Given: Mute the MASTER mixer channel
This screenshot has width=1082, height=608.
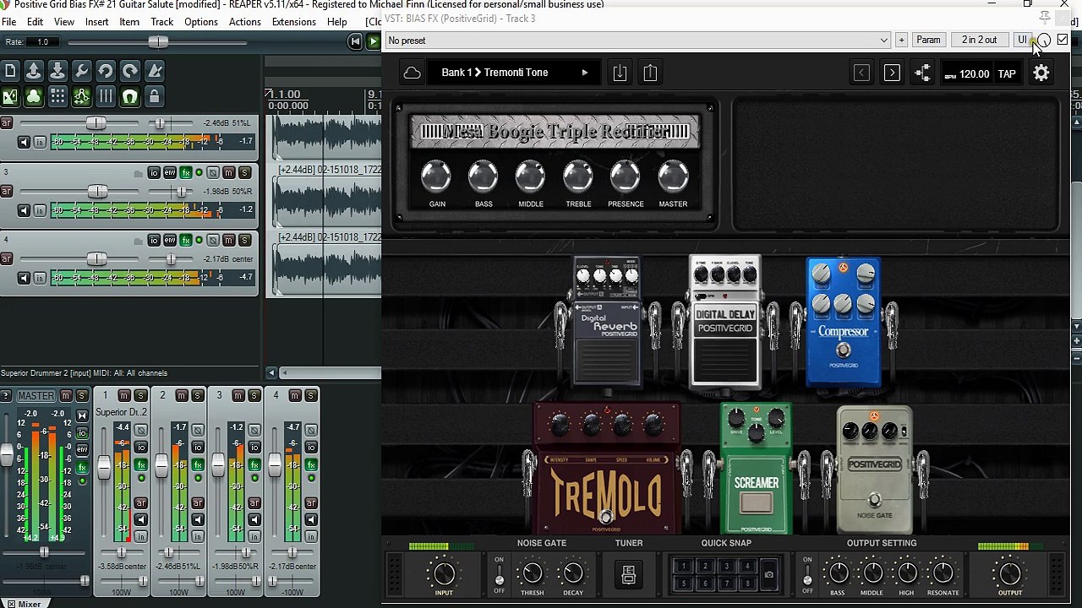Looking at the screenshot, I should (x=66, y=396).
